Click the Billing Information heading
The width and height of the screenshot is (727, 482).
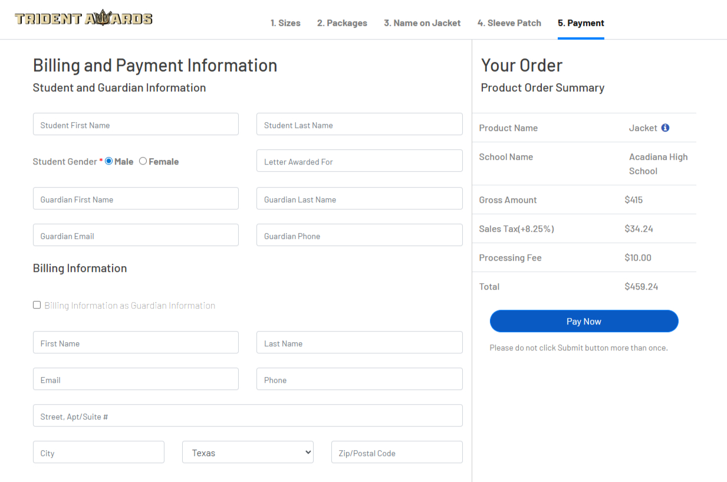click(x=80, y=268)
